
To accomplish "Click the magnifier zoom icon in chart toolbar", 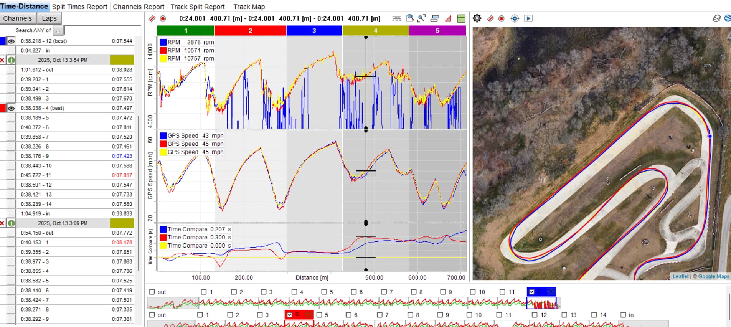I will pyautogui.click(x=410, y=18).
